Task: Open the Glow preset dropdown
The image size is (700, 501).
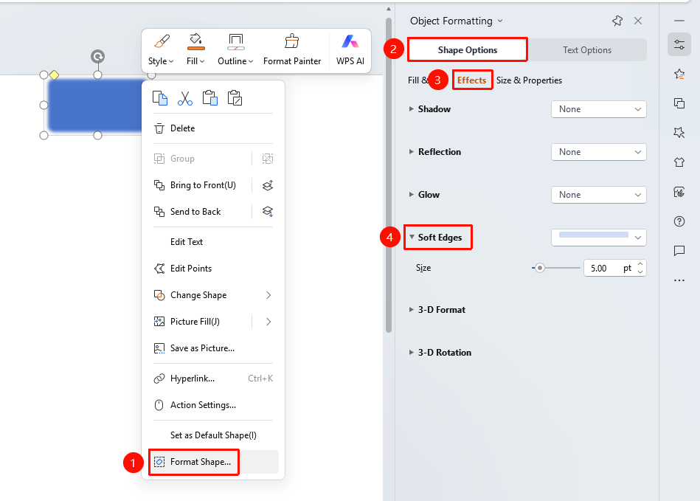Action: pos(599,195)
